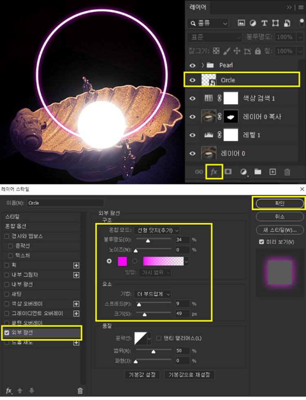Click the 취소 button
The height and width of the screenshot is (400, 306).
click(x=280, y=217)
